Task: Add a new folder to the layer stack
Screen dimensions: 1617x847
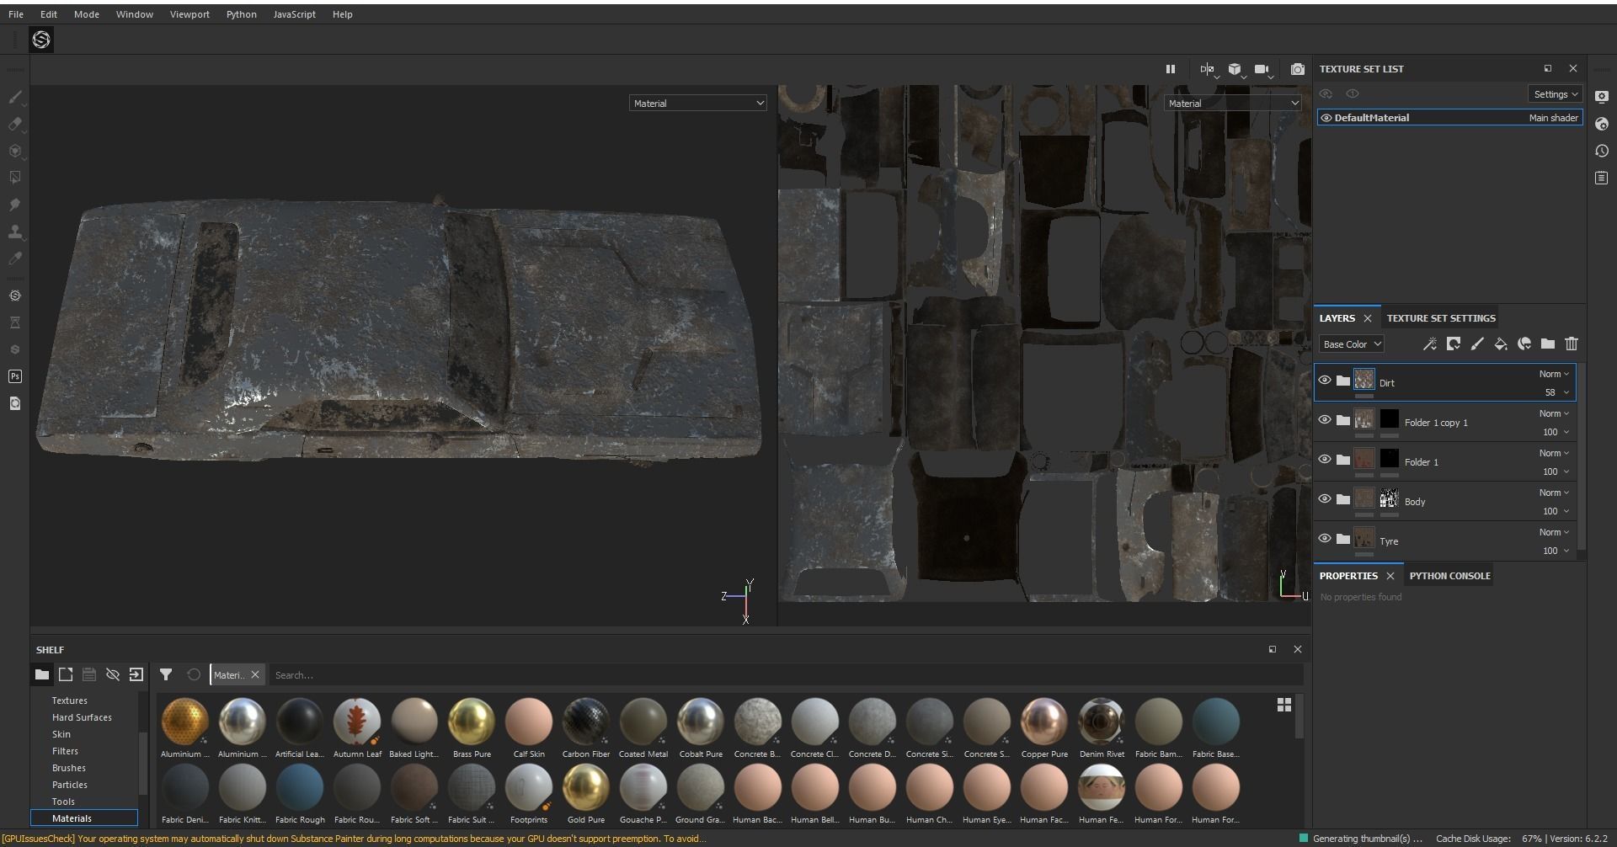Action: click(x=1548, y=344)
